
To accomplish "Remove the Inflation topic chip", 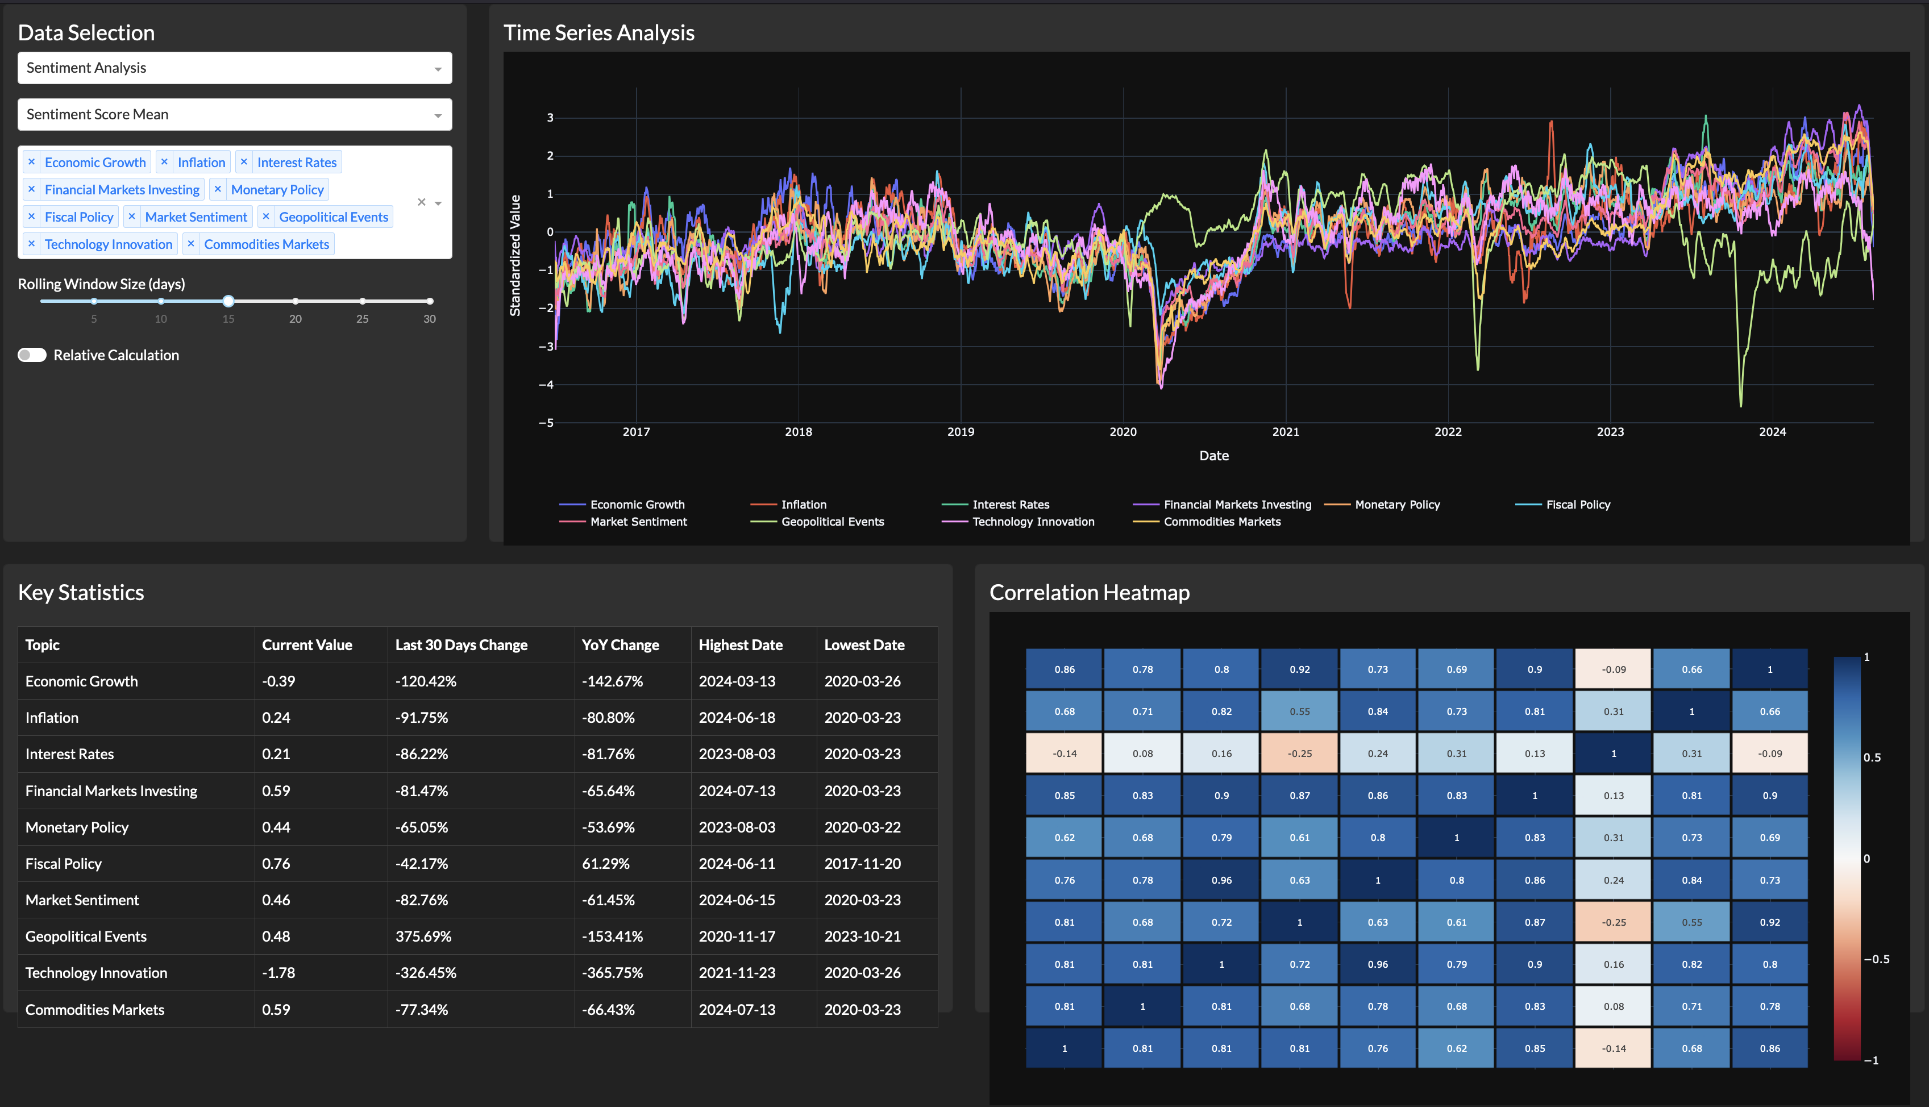I will point(164,162).
